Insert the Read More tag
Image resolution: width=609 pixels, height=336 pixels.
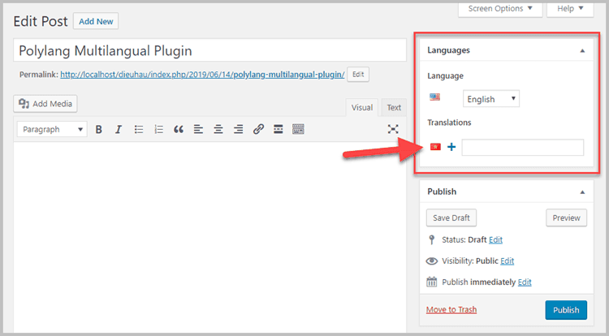[278, 129]
